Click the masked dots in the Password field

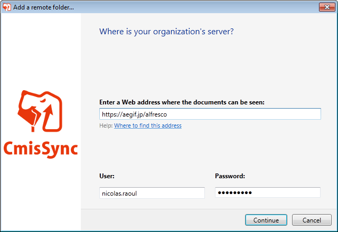[x=235, y=193]
